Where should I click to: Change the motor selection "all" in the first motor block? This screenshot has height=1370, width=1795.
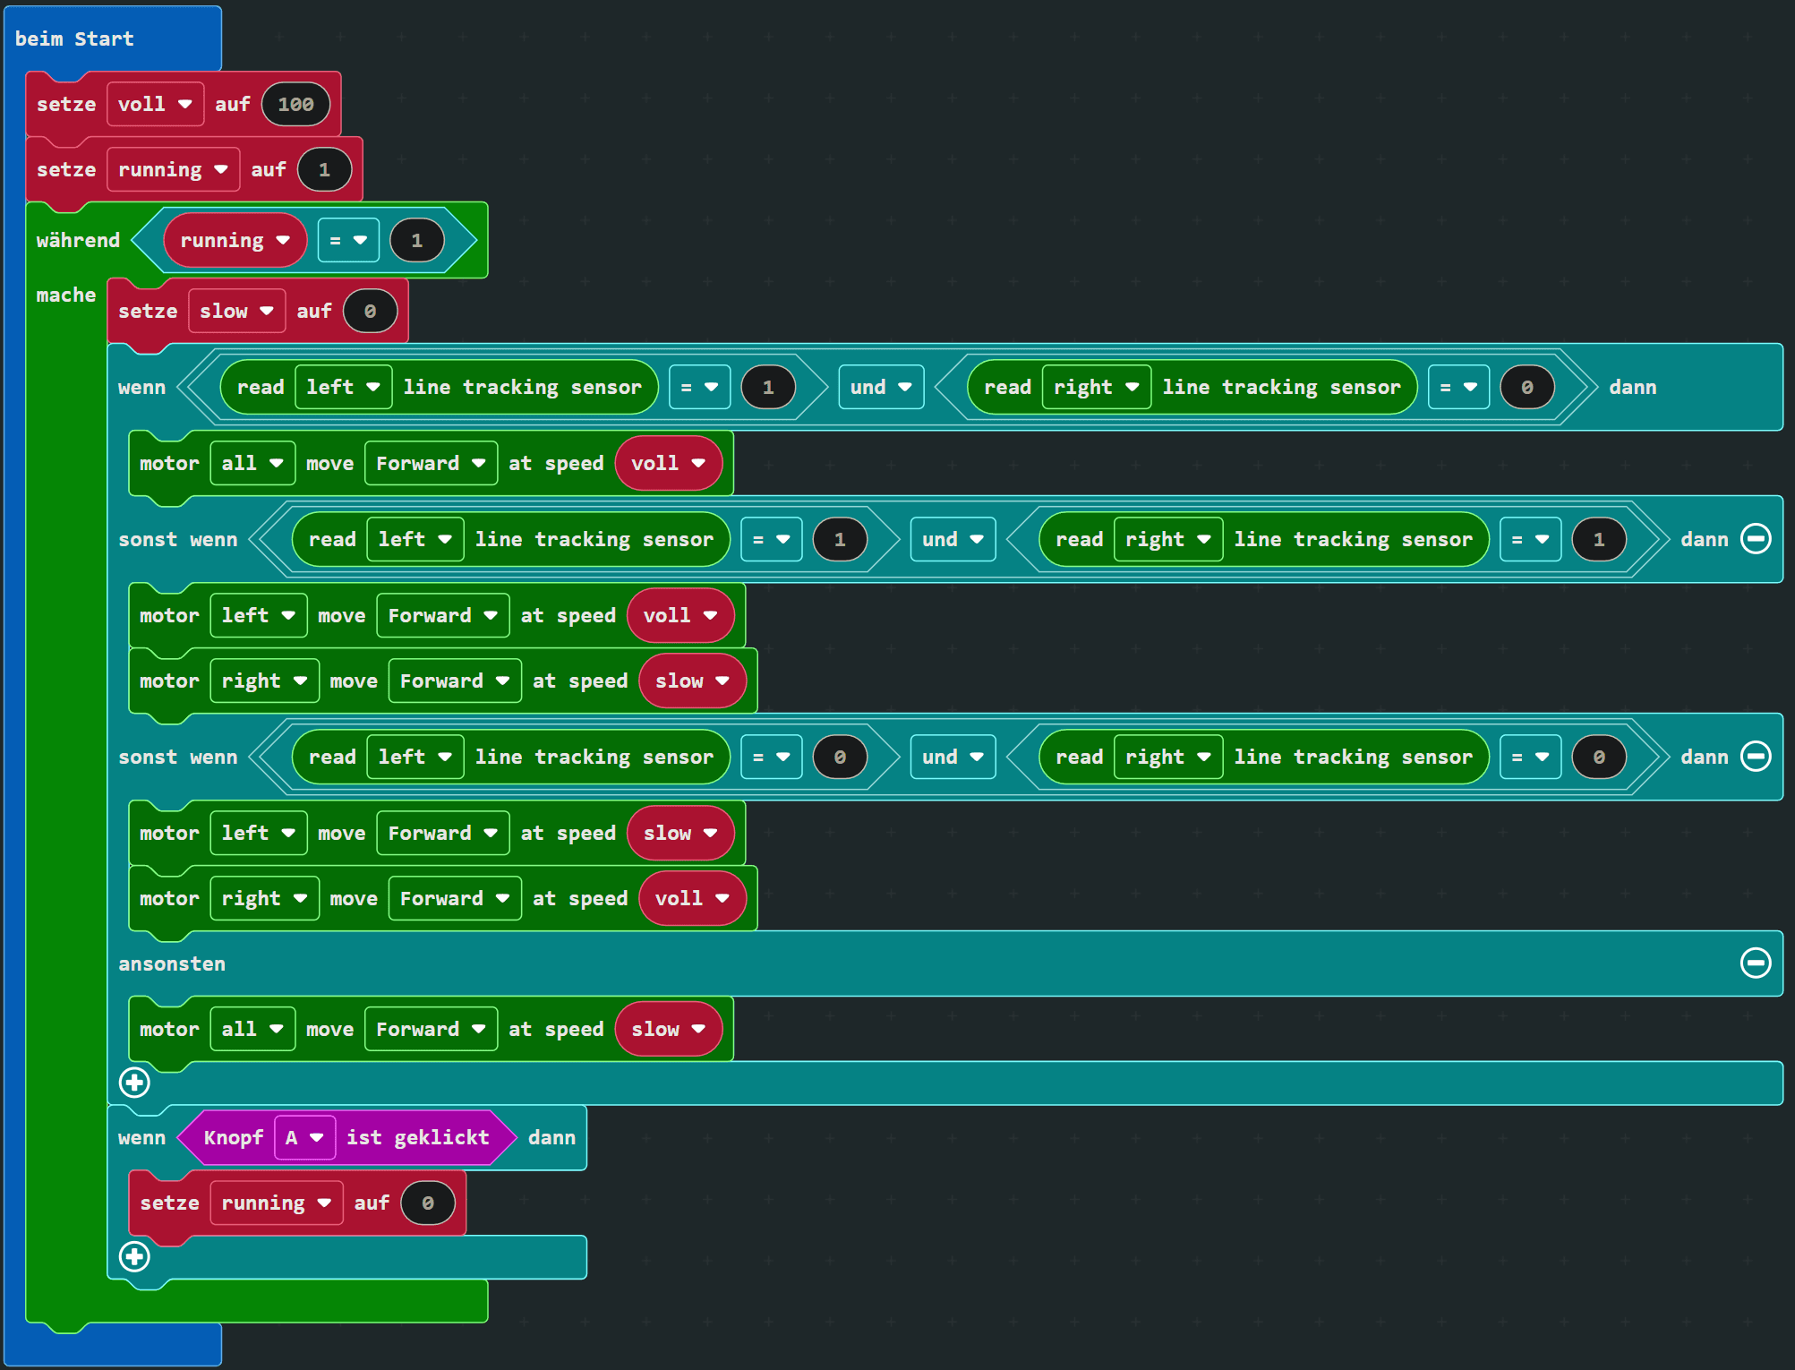252,463
